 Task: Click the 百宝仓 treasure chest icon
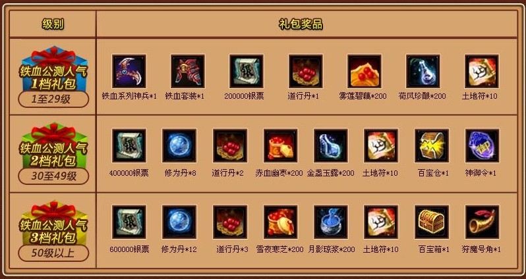tap(432, 145)
